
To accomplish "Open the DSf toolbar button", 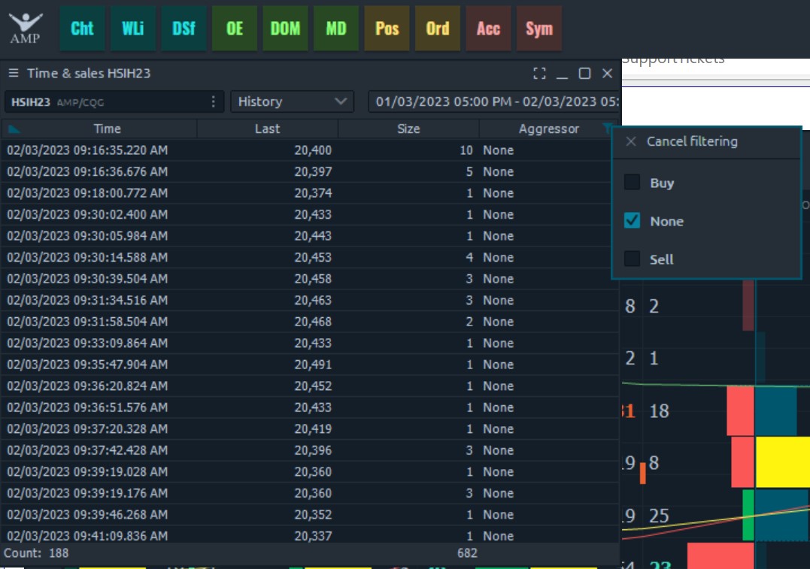I will click(x=184, y=29).
